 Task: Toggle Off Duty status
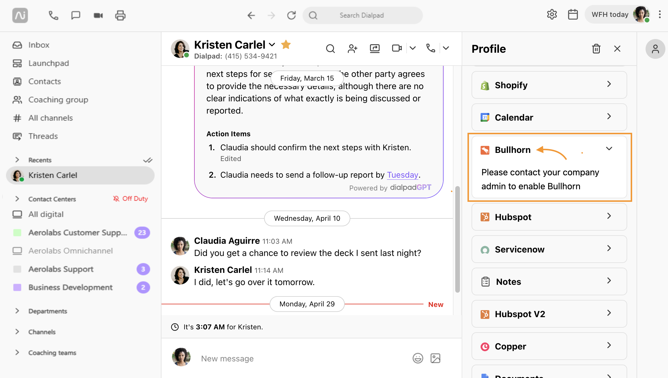click(x=131, y=199)
